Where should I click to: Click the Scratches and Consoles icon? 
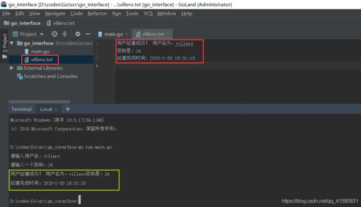pyautogui.click(x=20, y=76)
